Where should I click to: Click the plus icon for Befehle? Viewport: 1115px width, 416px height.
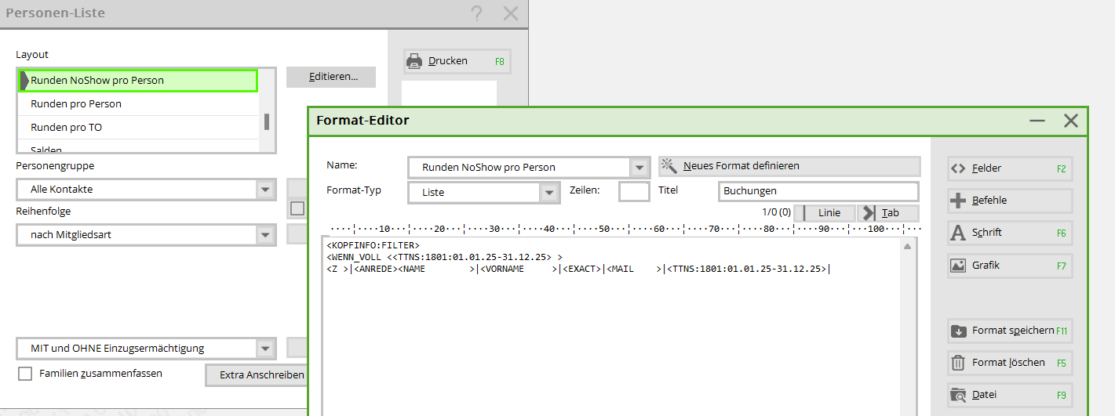[958, 201]
